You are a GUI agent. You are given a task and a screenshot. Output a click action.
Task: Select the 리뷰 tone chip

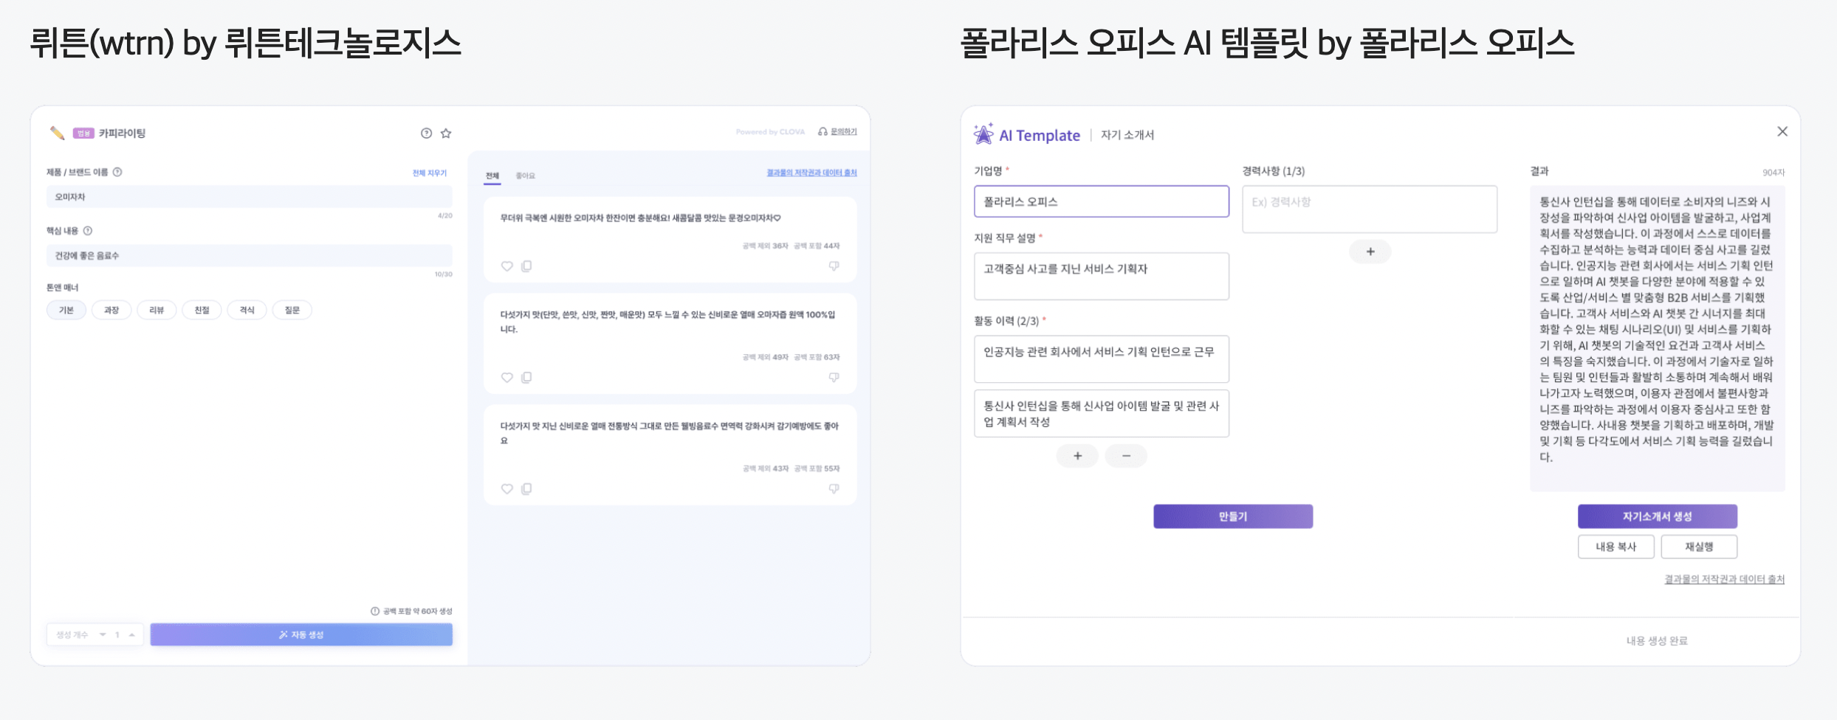point(157,310)
